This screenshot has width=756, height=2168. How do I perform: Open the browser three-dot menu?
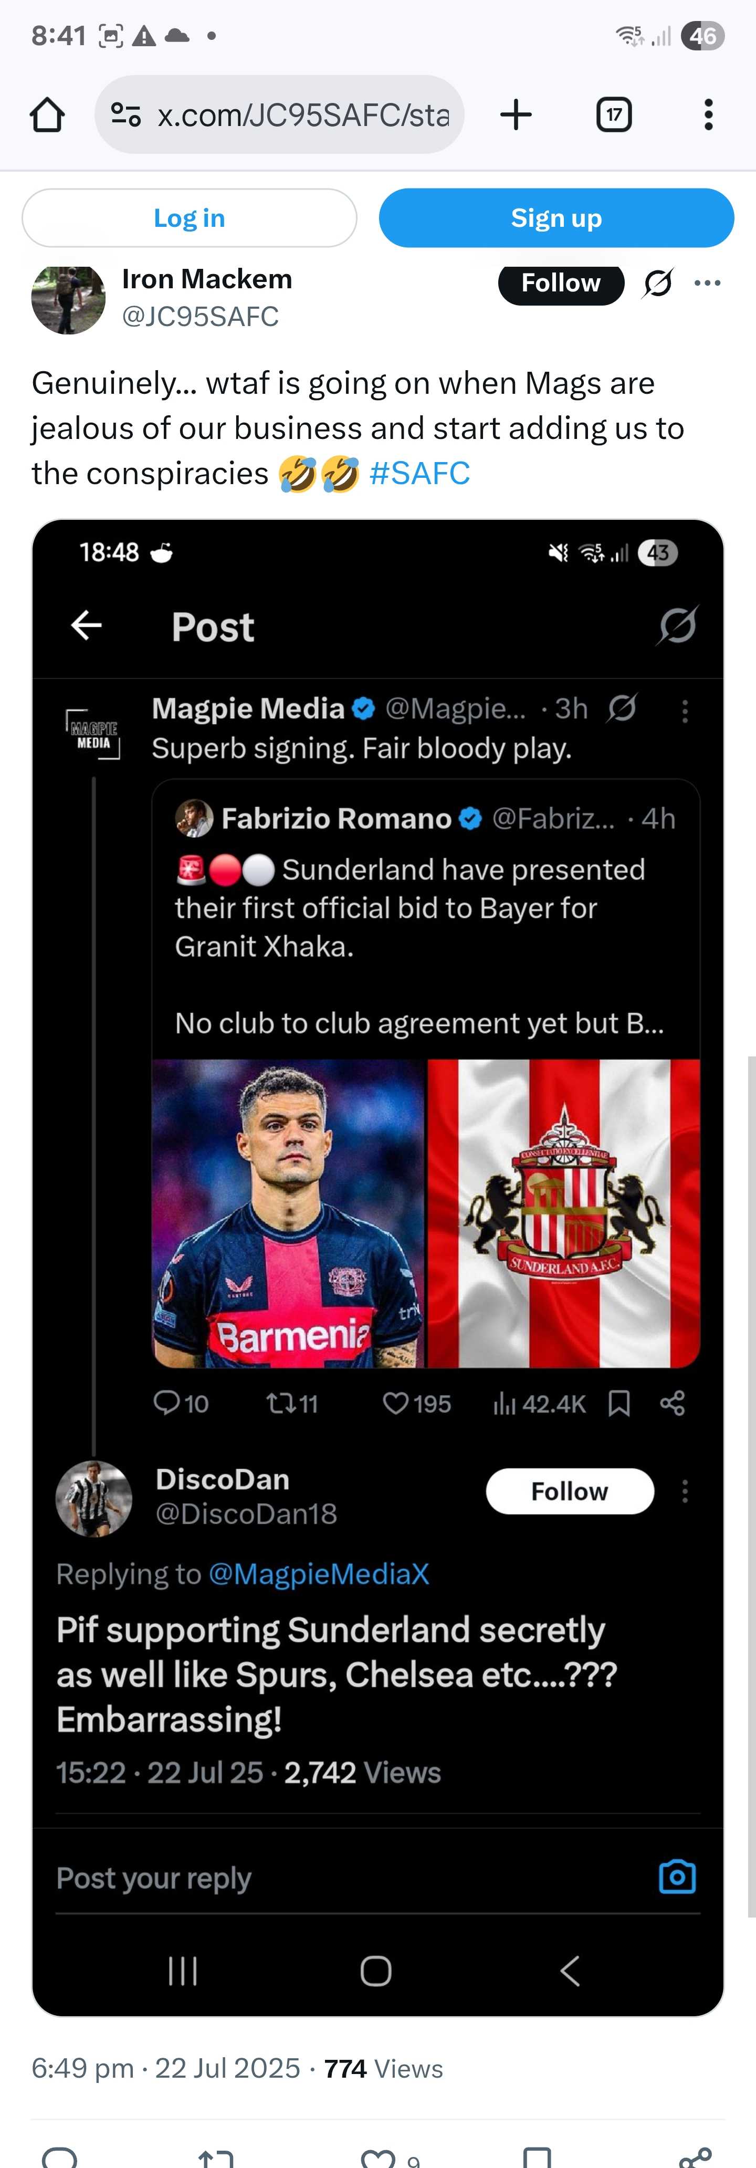click(x=708, y=114)
